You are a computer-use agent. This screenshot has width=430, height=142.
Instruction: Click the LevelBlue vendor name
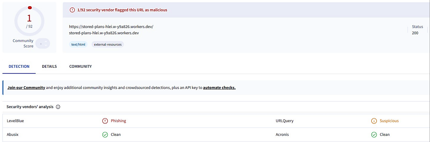click(x=15, y=121)
